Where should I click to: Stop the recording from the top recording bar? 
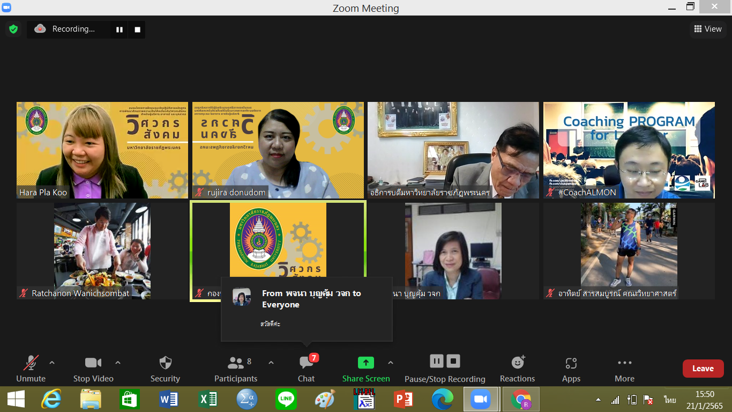(x=137, y=30)
